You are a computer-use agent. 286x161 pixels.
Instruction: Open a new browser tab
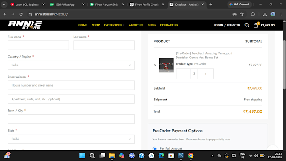211,5
